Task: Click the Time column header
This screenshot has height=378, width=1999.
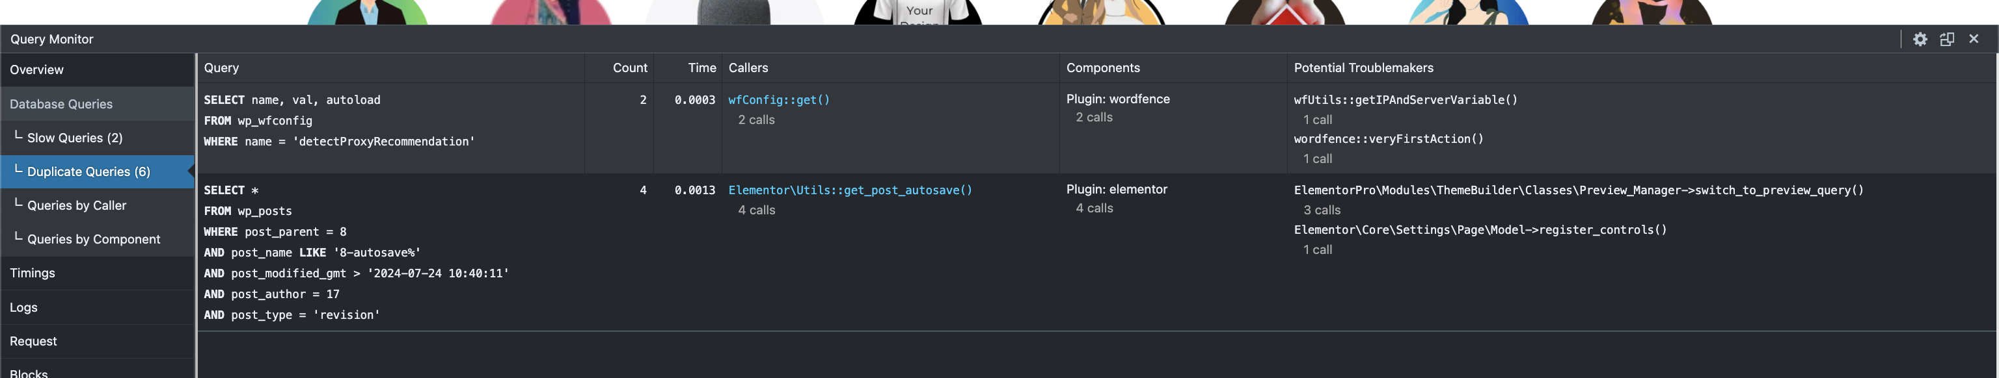Action: tap(701, 68)
